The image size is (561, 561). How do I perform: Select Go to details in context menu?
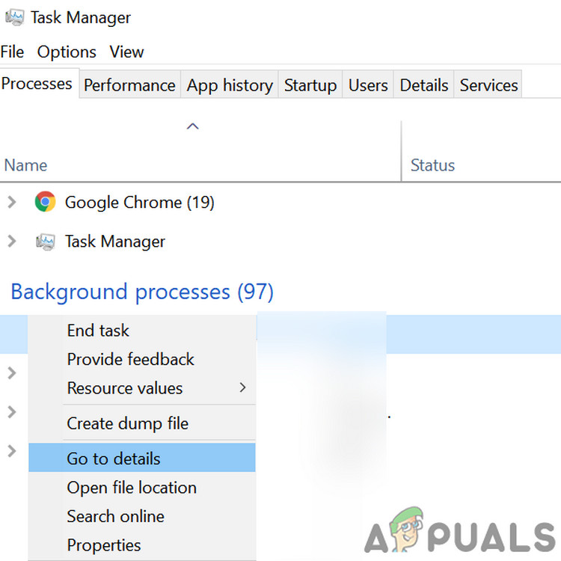114,459
